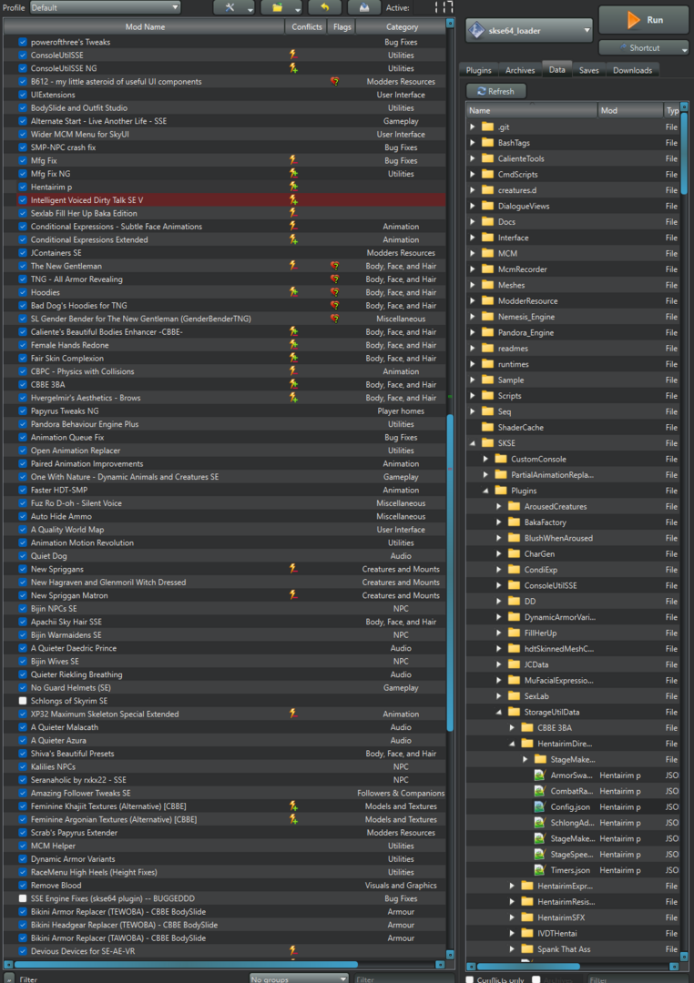The image size is (694, 983).
Task: Click the flag icon on Bad Dog's Hoodies row
Action: pos(335,305)
